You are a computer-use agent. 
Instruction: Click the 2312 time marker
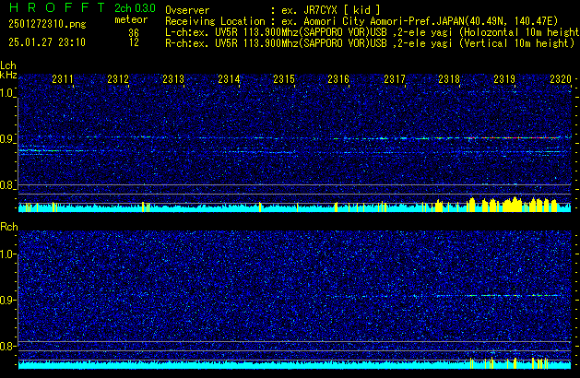click(x=118, y=79)
